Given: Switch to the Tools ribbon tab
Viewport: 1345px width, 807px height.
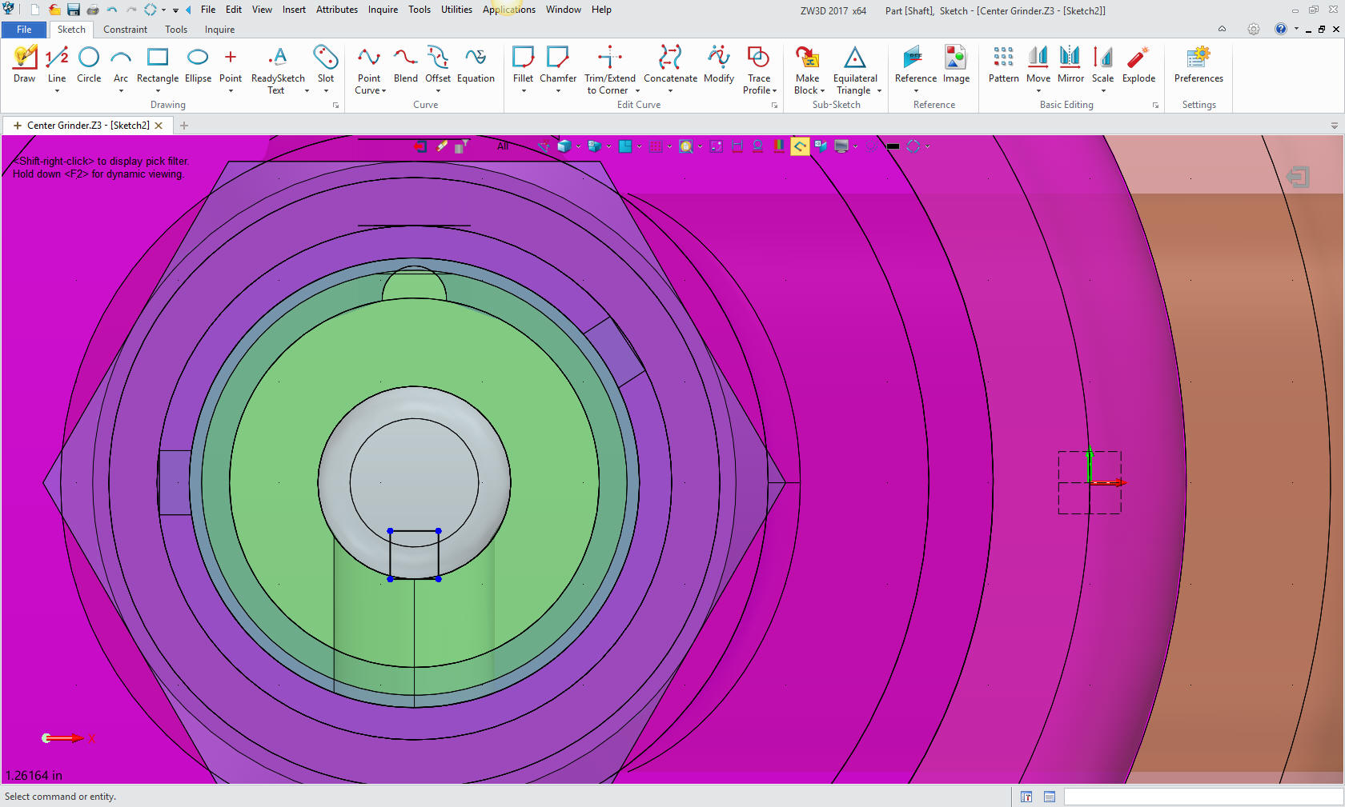Looking at the screenshot, I should click(x=176, y=30).
